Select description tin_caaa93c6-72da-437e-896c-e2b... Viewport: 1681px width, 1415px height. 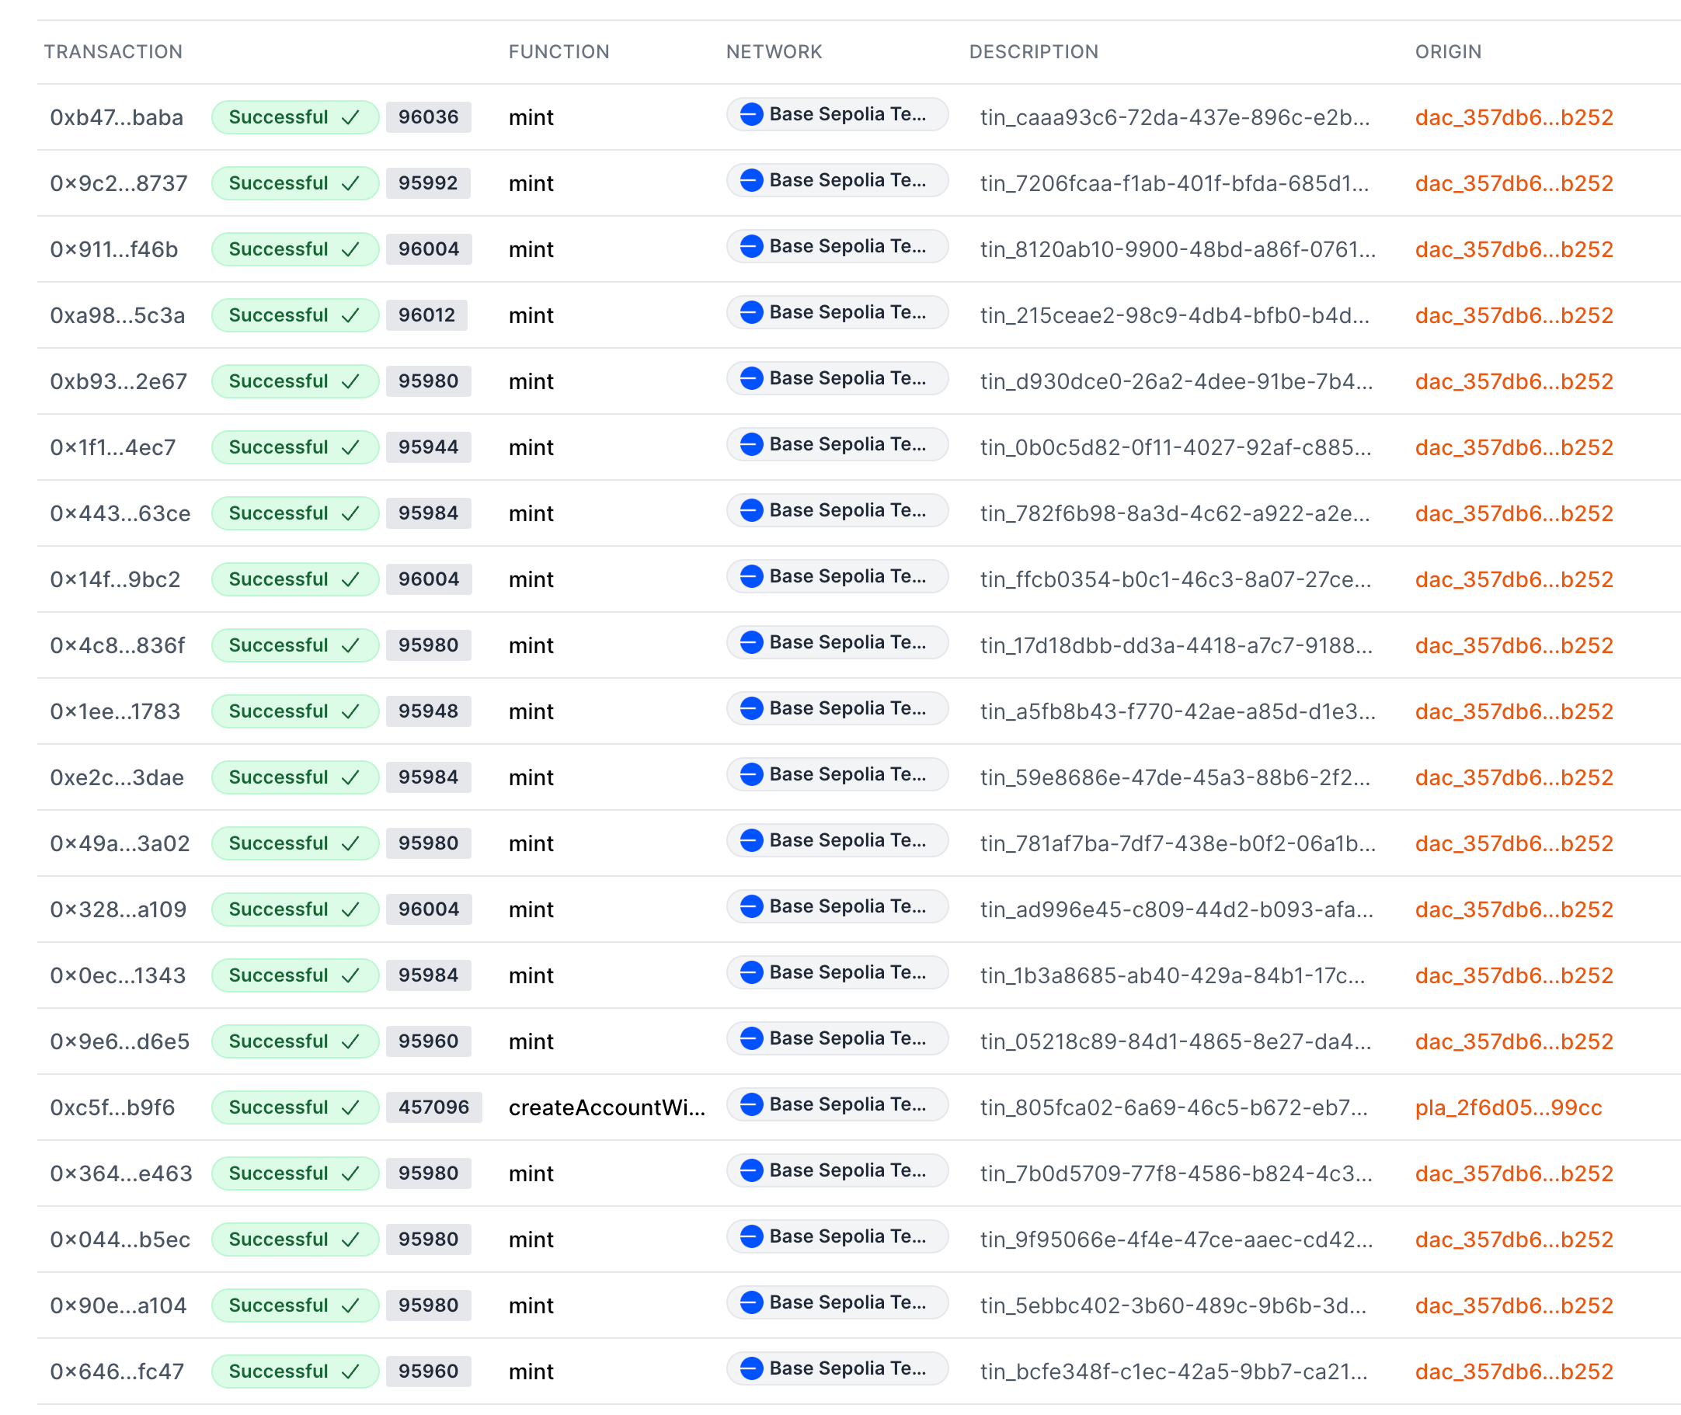click(x=1174, y=117)
